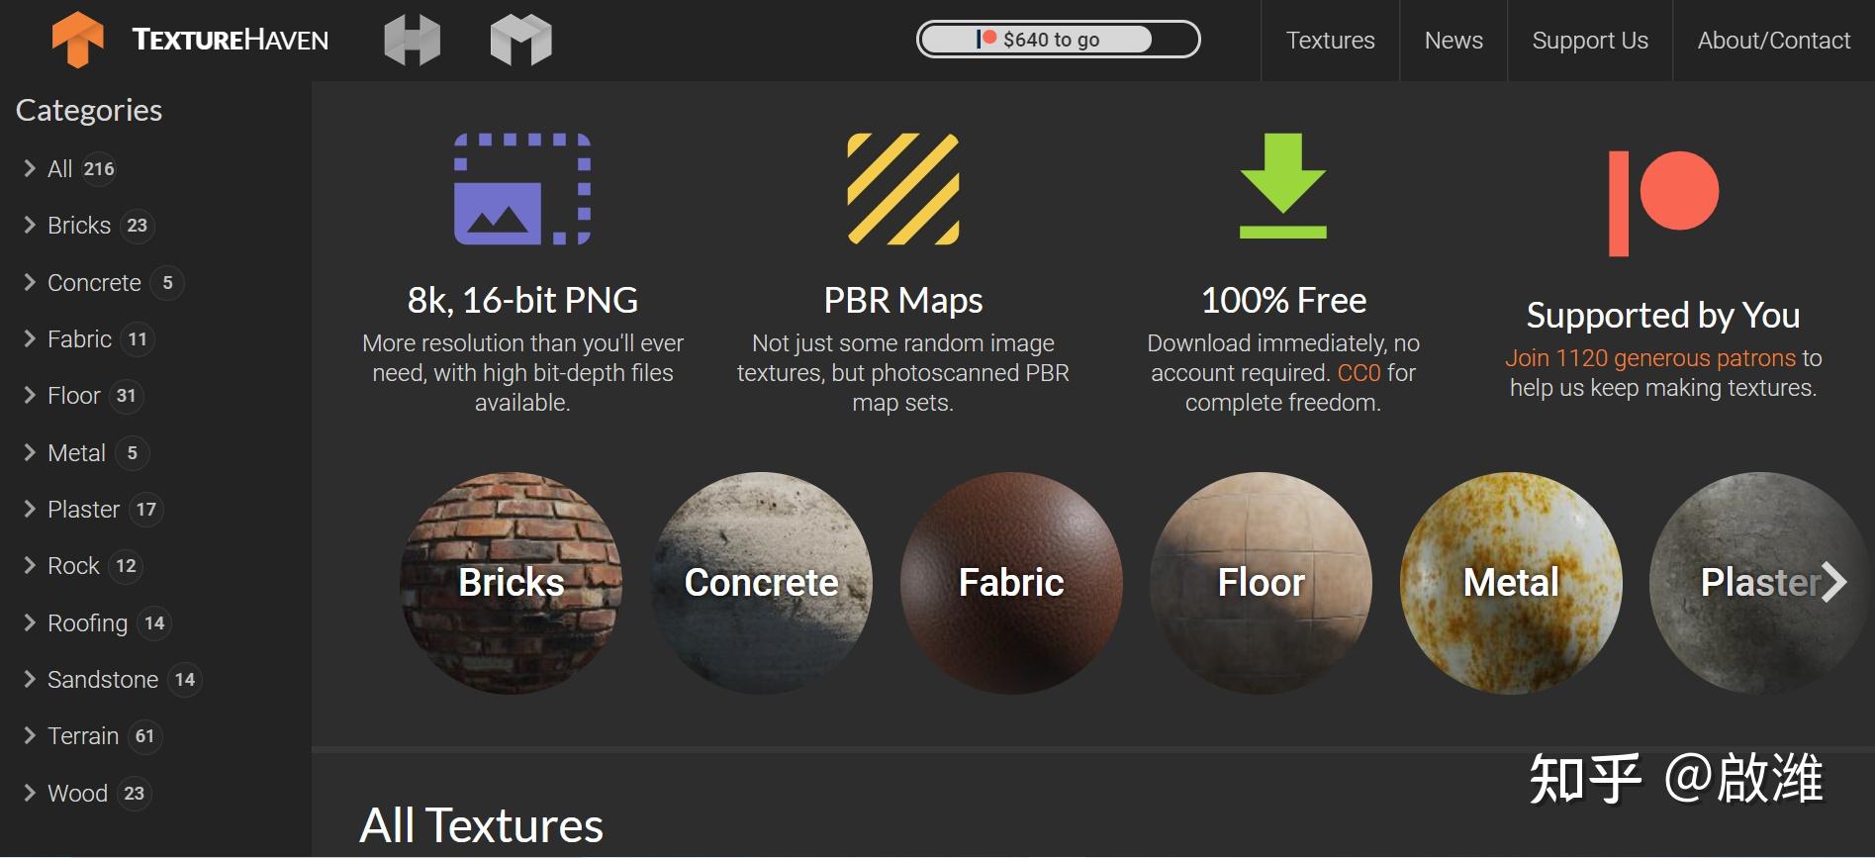1875x858 pixels.
Task: Open the HDRI Haven logo icon
Action: (x=413, y=41)
